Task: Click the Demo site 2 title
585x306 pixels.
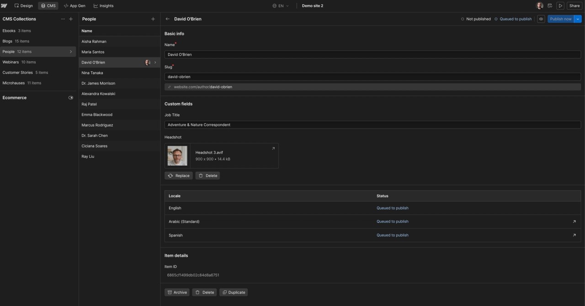Action: pyautogui.click(x=313, y=6)
